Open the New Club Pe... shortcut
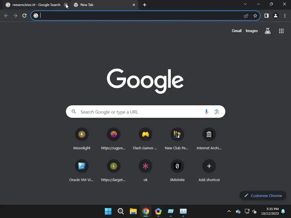The width and height of the screenshot is (291, 218). [177, 139]
